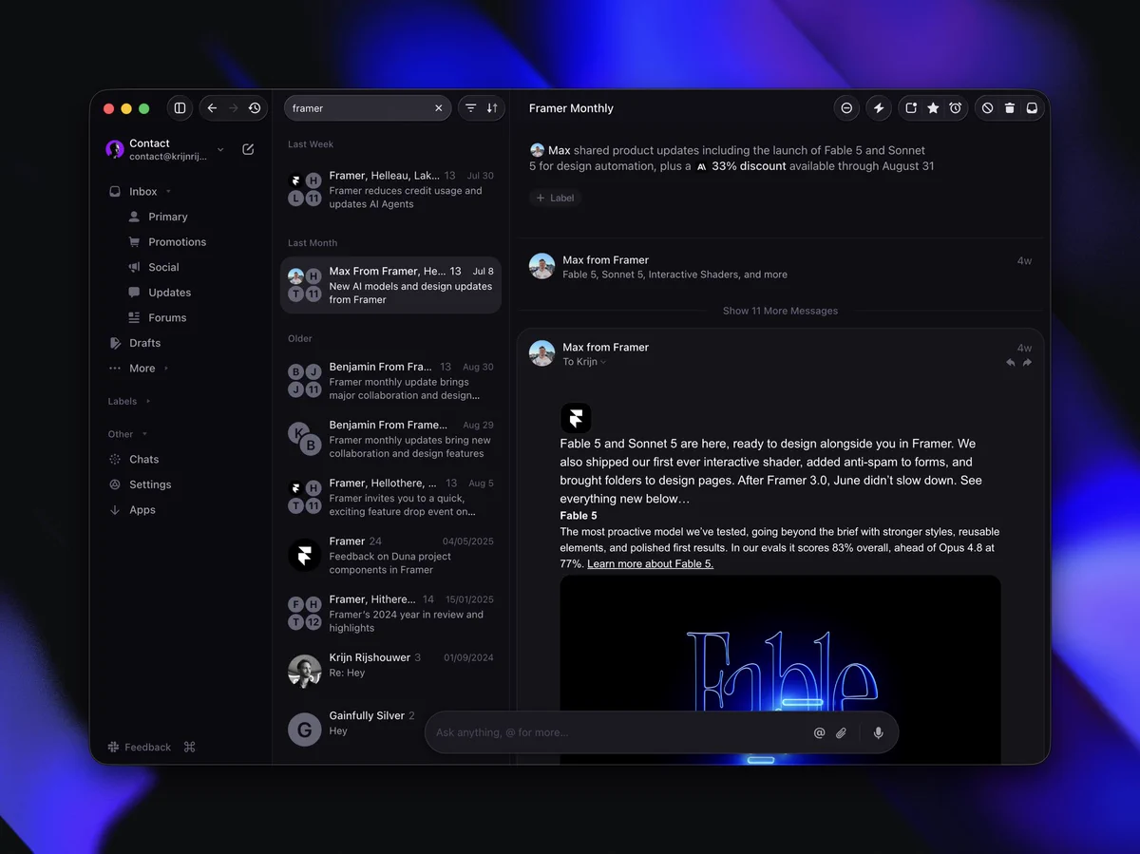Select the Social category
The height and width of the screenshot is (854, 1140).
click(163, 267)
